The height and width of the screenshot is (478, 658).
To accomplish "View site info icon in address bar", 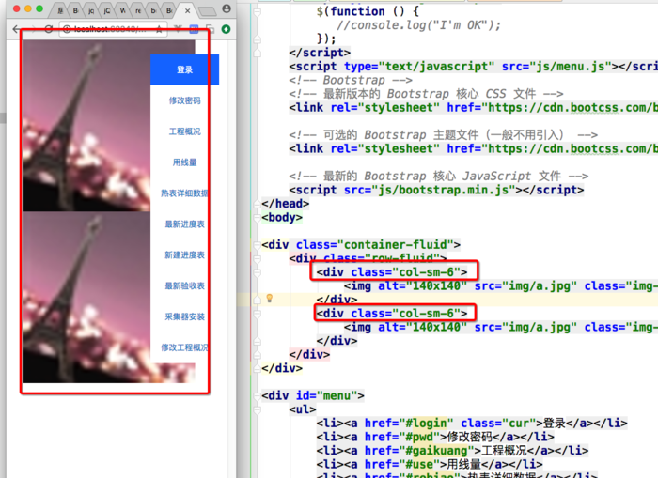I will pos(67,29).
